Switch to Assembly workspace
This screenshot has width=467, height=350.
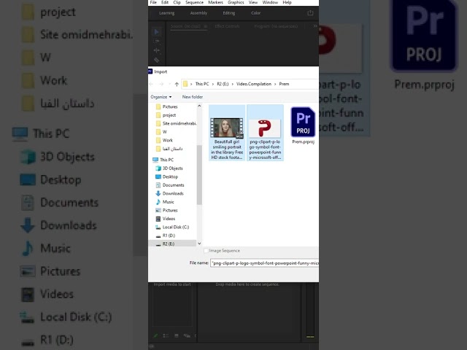(x=198, y=13)
